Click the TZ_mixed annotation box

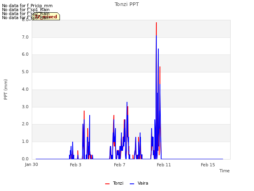coord(46,16)
